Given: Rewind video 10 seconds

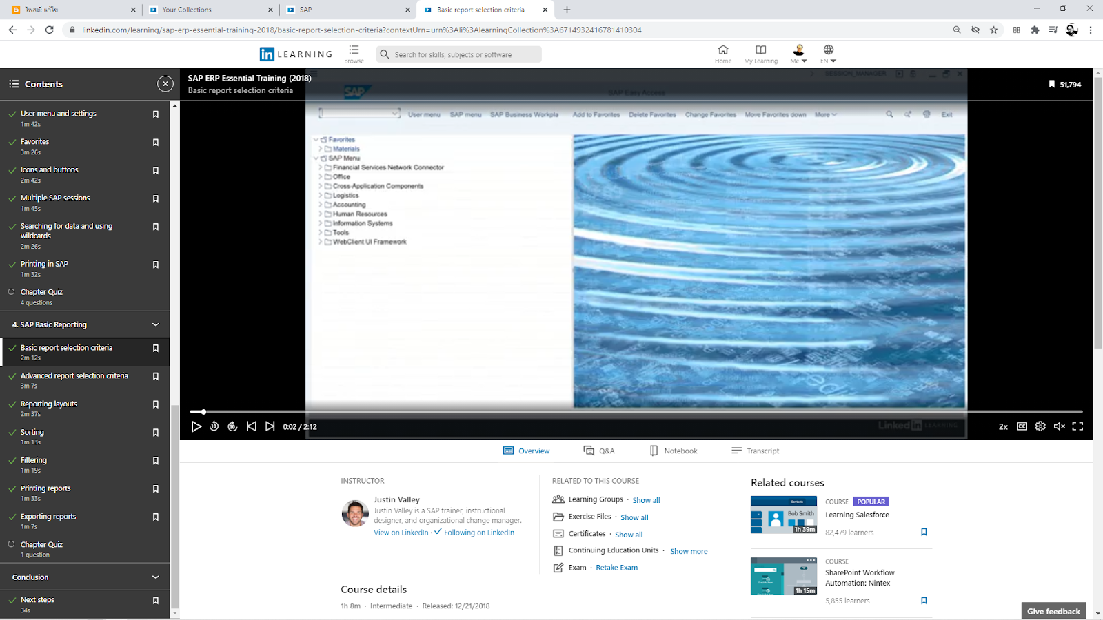Looking at the screenshot, I should (214, 426).
